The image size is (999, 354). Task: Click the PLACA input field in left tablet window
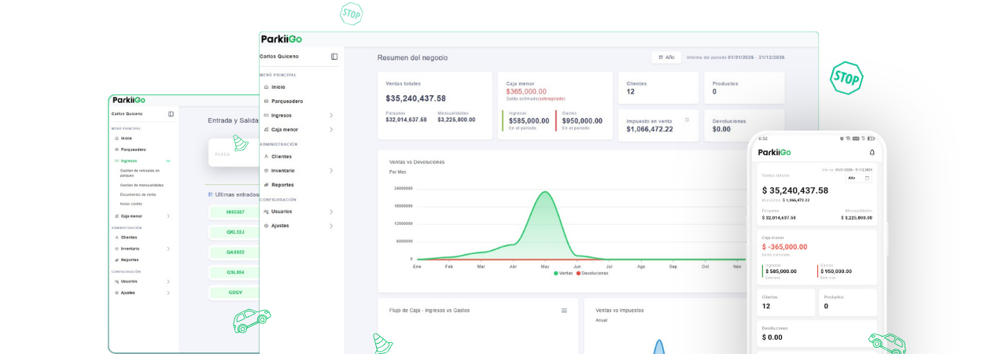[234, 153]
